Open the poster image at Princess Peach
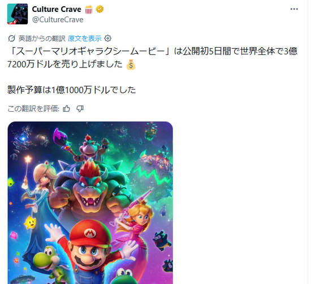 140,216
